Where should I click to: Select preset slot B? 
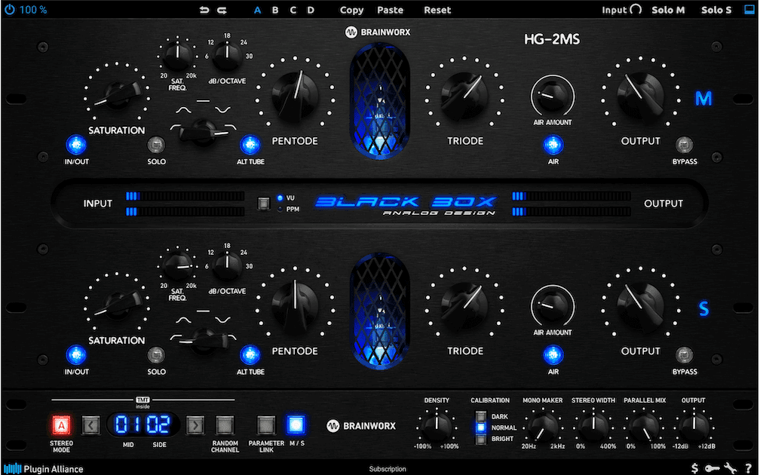(275, 11)
